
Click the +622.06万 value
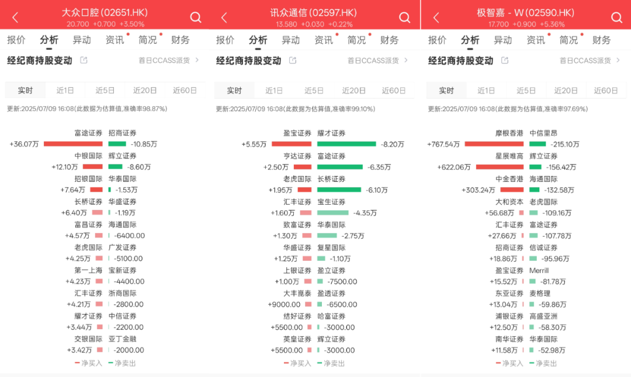click(454, 167)
